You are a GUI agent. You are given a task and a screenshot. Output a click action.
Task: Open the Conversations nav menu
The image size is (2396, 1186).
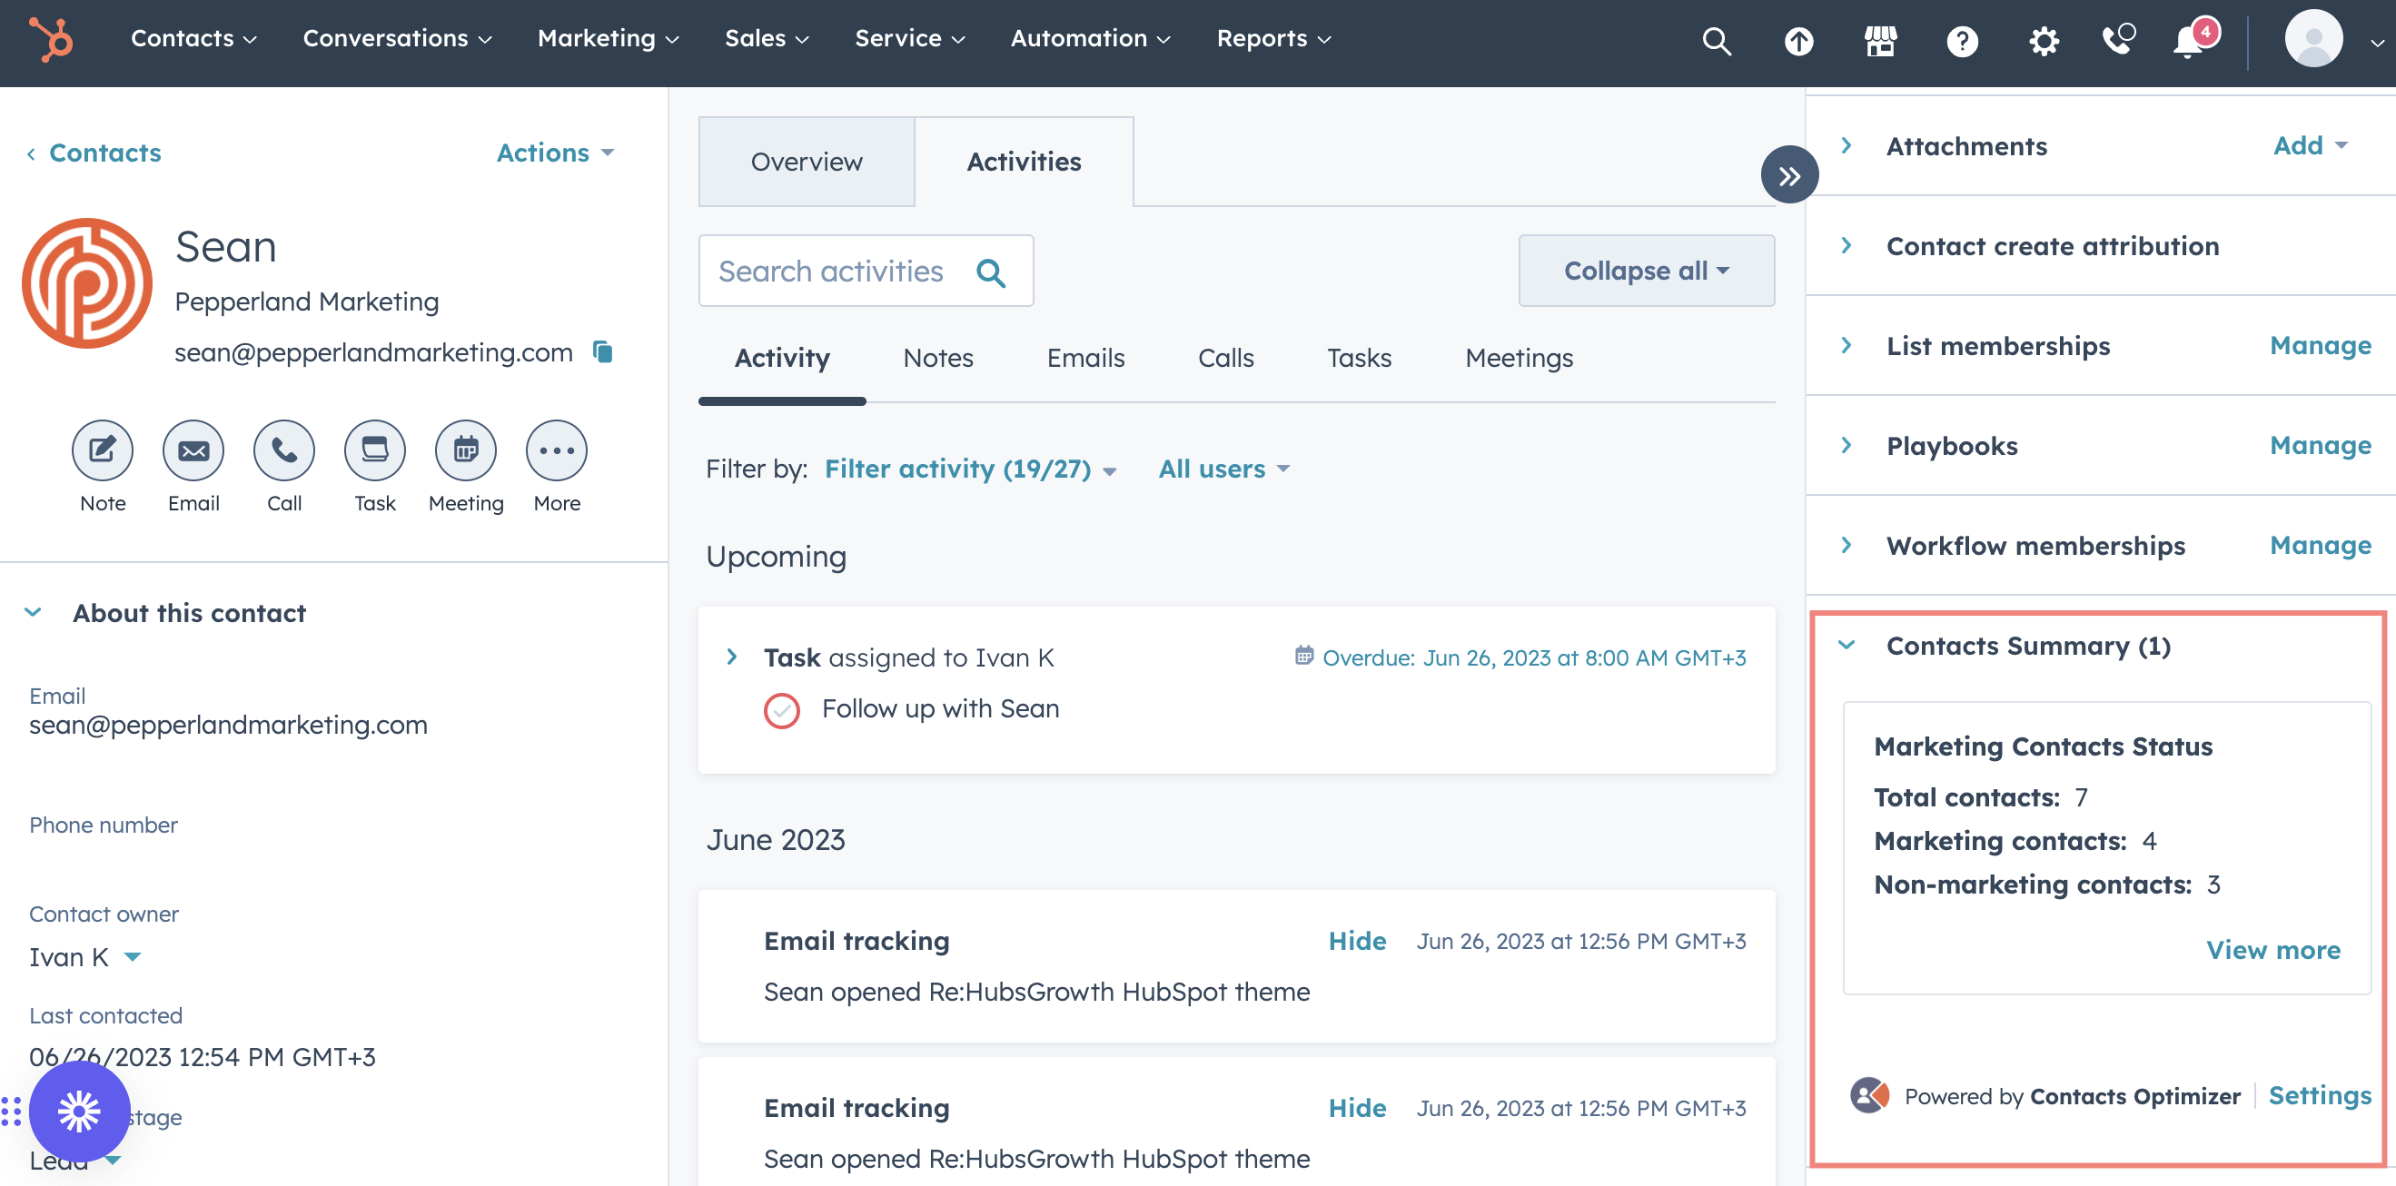(x=397, y=39)
